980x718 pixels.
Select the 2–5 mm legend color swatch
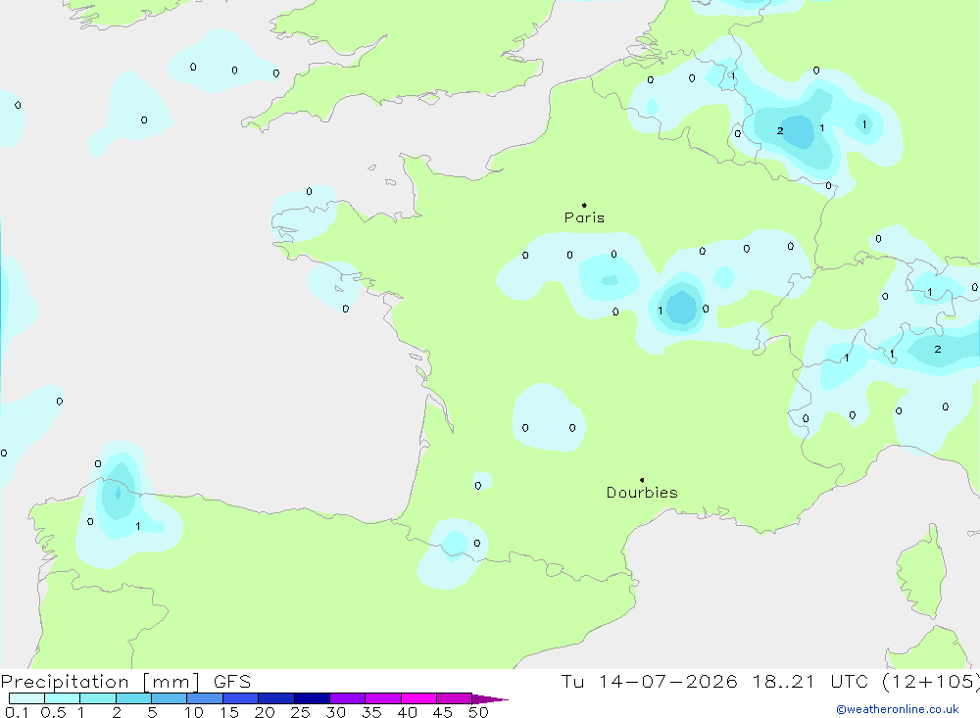(133, 698)
